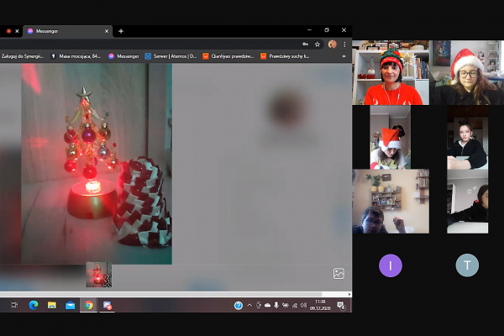Open the Chrome profile avatar

point(332,44)
